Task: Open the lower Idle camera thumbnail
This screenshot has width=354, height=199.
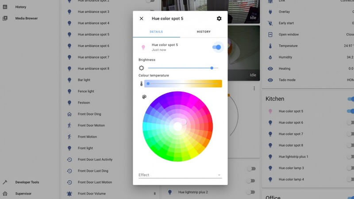Action: click(x=244, y=53)
